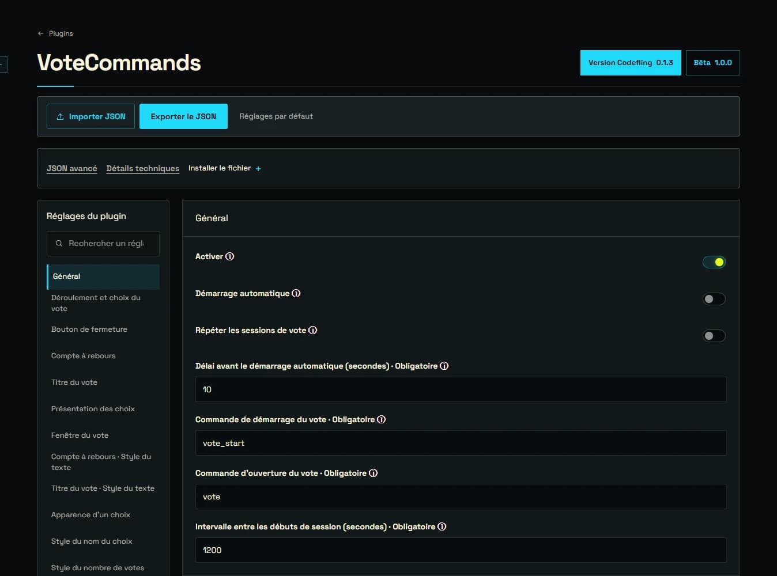This screenshot has width=777, height=576.
Task: Select Style du nom du choix
Action: click(103, 541)
